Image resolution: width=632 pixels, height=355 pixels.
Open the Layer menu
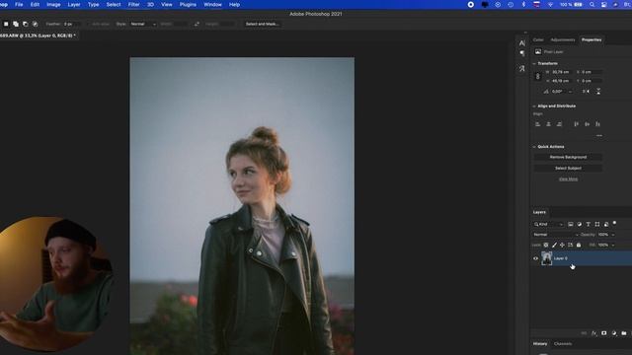click(74, 4)
